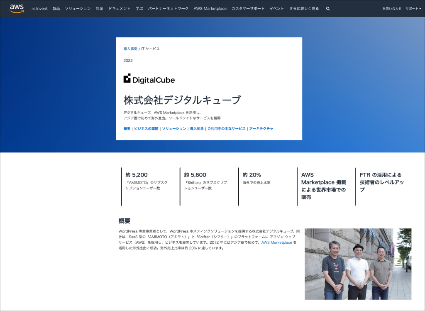The width and height of the screenshot is (425, 311).
Task: Open the ドキュメント menu item
Action: (x=119, y=9)
